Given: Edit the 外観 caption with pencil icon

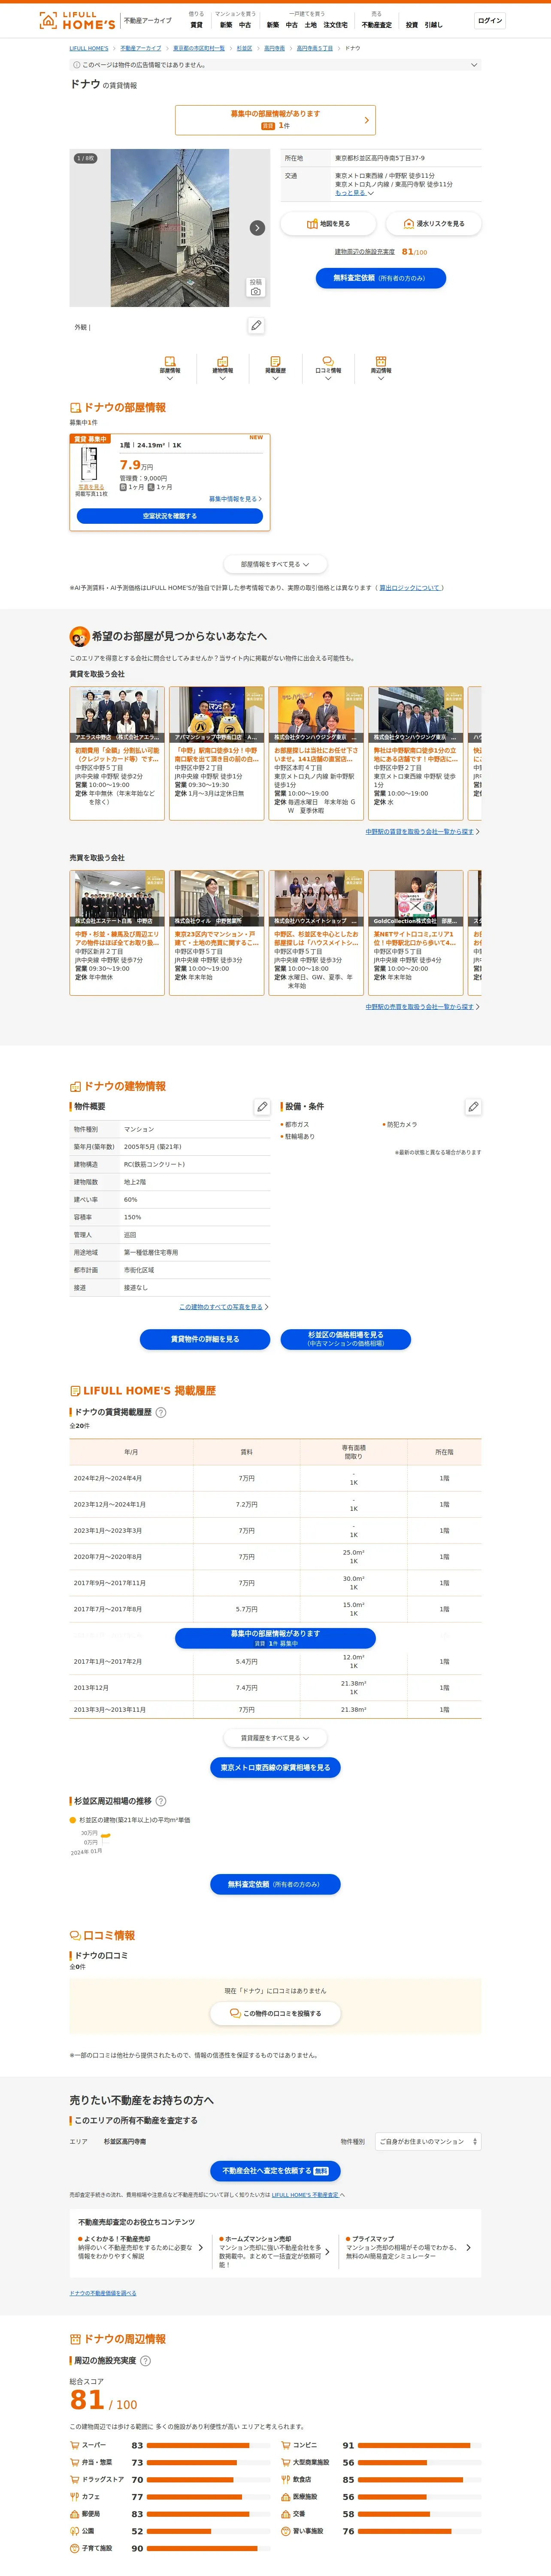Looking at the screenshot, I should coord(256,326).
